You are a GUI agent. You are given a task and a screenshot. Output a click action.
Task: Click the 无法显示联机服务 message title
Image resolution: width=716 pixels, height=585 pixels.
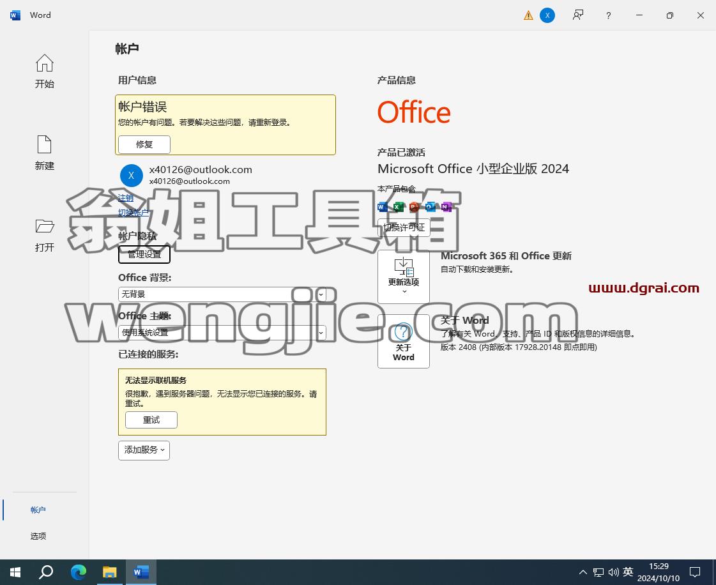[x=156, y=381]
